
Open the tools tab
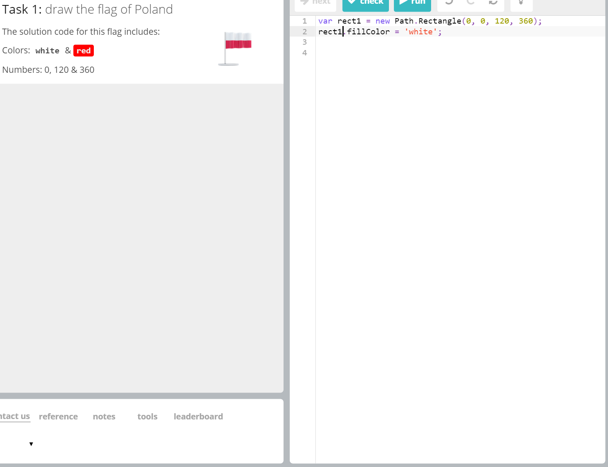coord(148,417)
